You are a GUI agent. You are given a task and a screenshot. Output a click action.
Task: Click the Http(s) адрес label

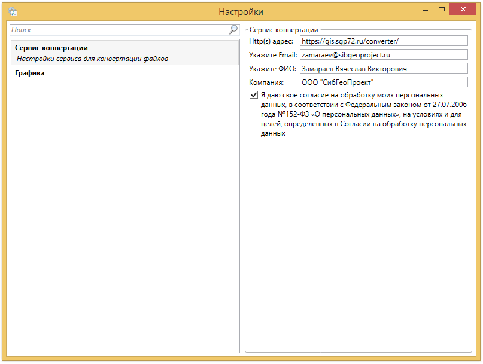tap(271, 41)
